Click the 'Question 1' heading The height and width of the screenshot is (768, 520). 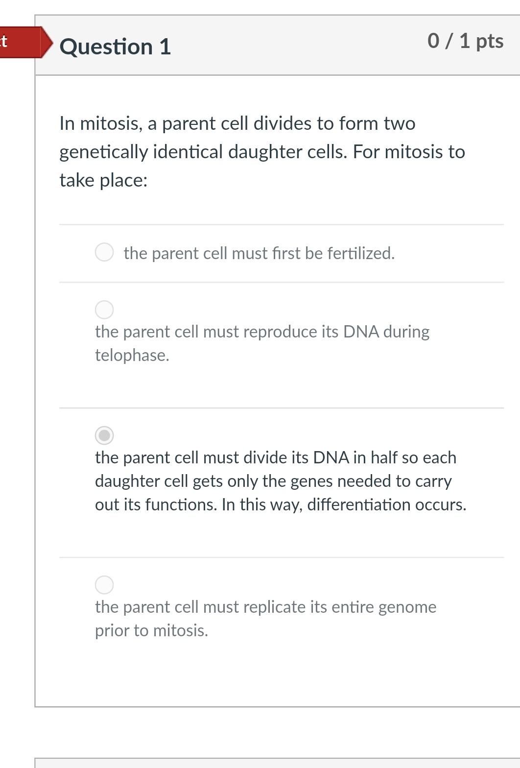tap(115, 47)
